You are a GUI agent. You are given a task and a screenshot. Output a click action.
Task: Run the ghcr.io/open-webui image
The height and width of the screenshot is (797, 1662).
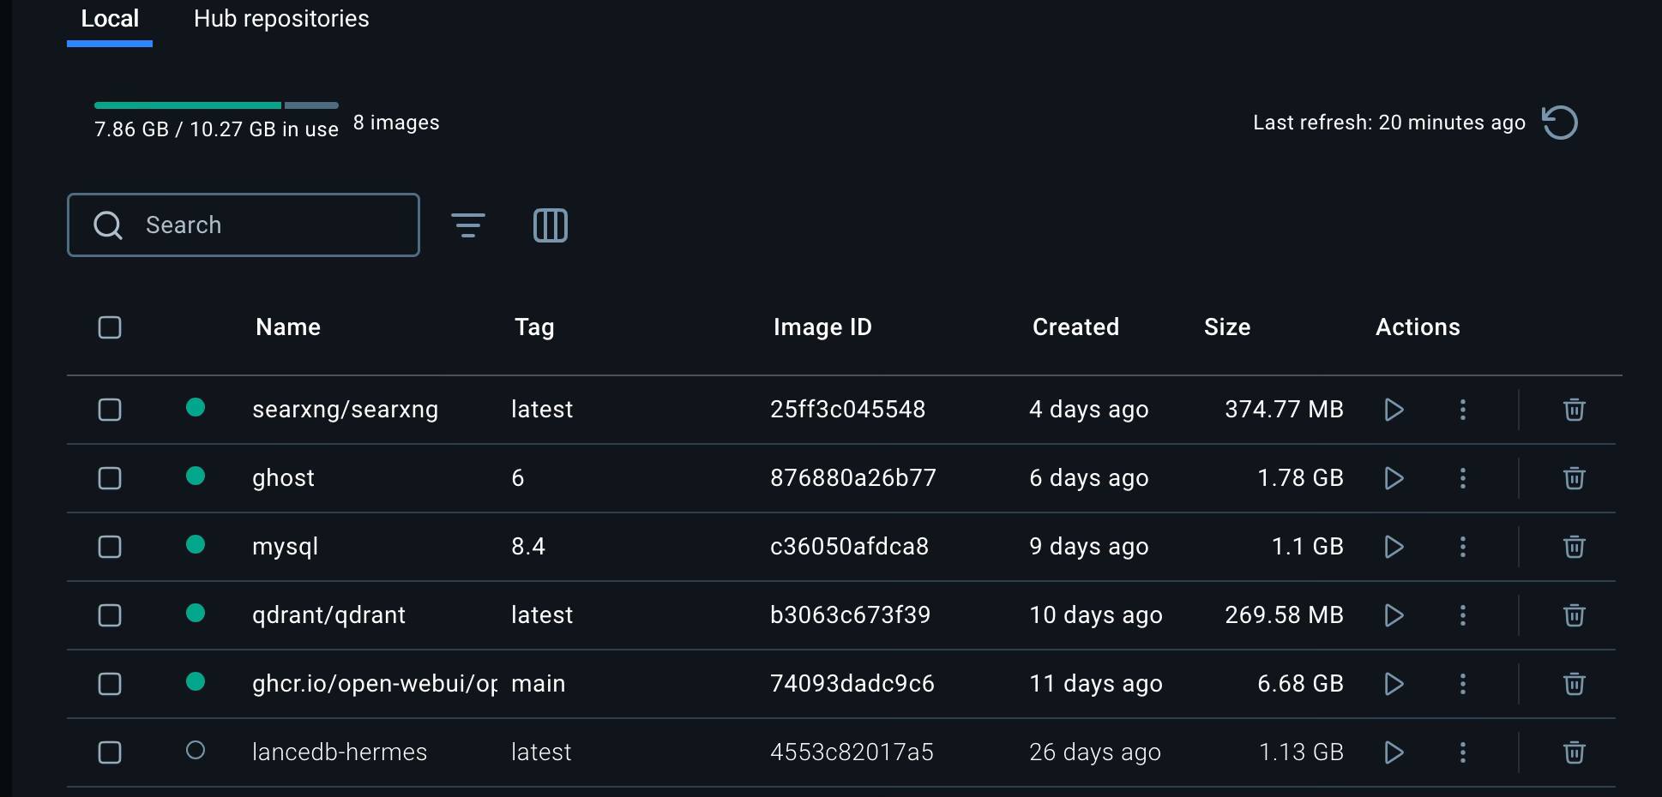tap(1394, 684)
